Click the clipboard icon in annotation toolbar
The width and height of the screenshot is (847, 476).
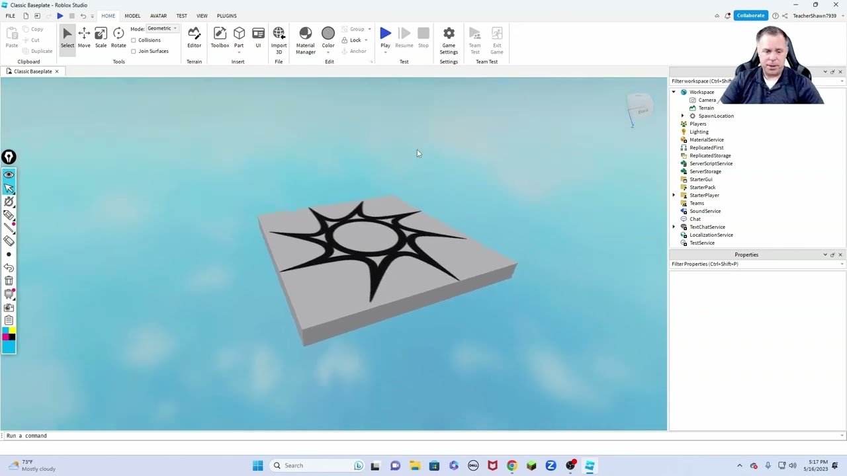coord(9,321)
